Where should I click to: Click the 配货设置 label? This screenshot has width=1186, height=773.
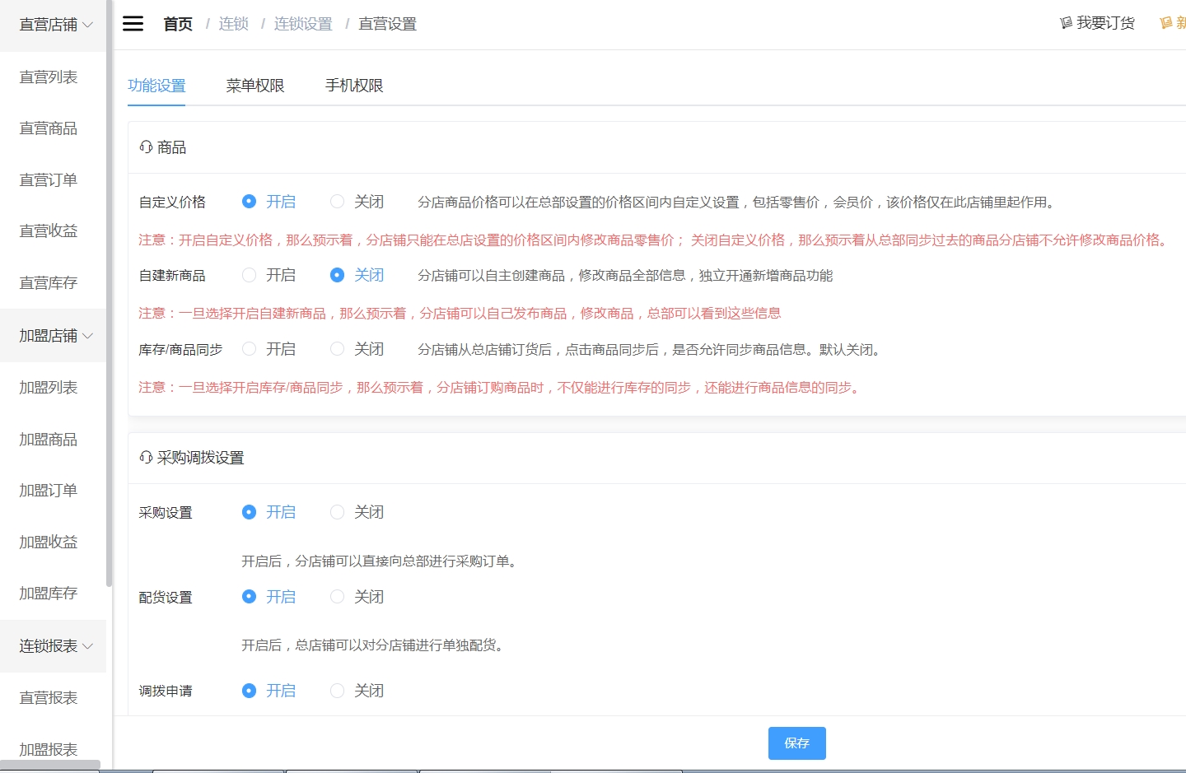point(166,598)
